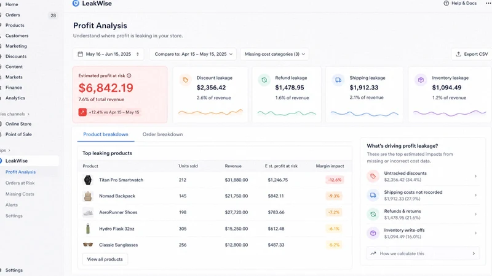492x276 pixels.
Task: Click Refunds & returns icon
Action: [x=373, y=214]
